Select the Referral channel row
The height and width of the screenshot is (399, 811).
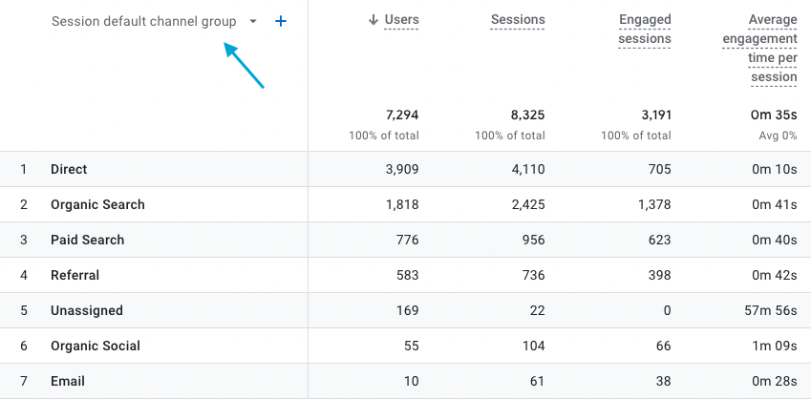click(75, 275)
